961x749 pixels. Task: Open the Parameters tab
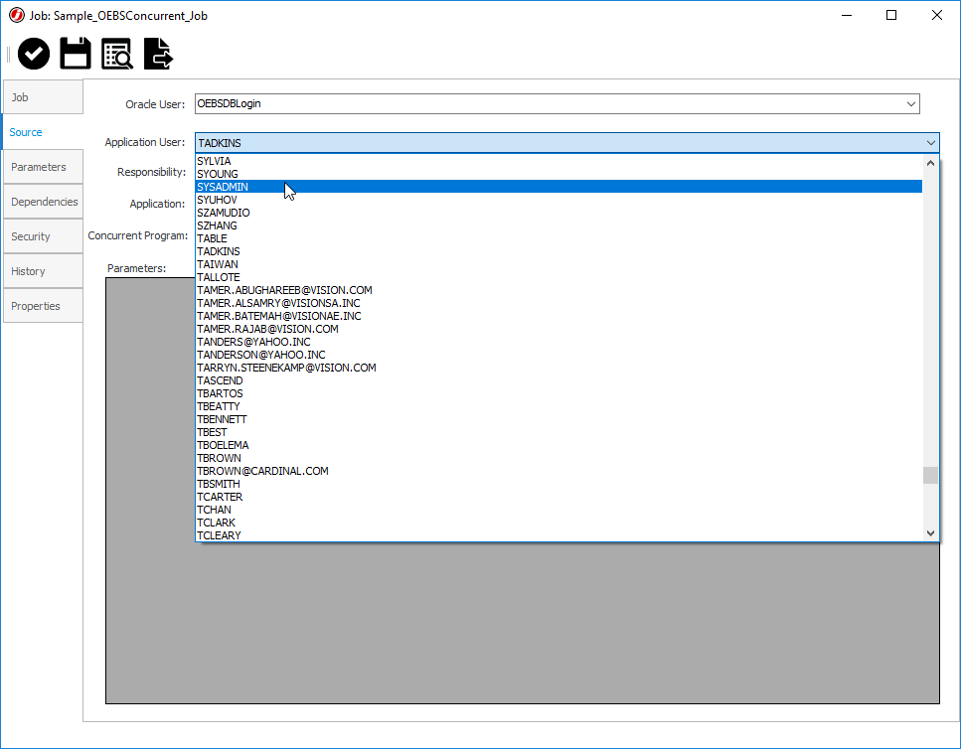point(43,167)
